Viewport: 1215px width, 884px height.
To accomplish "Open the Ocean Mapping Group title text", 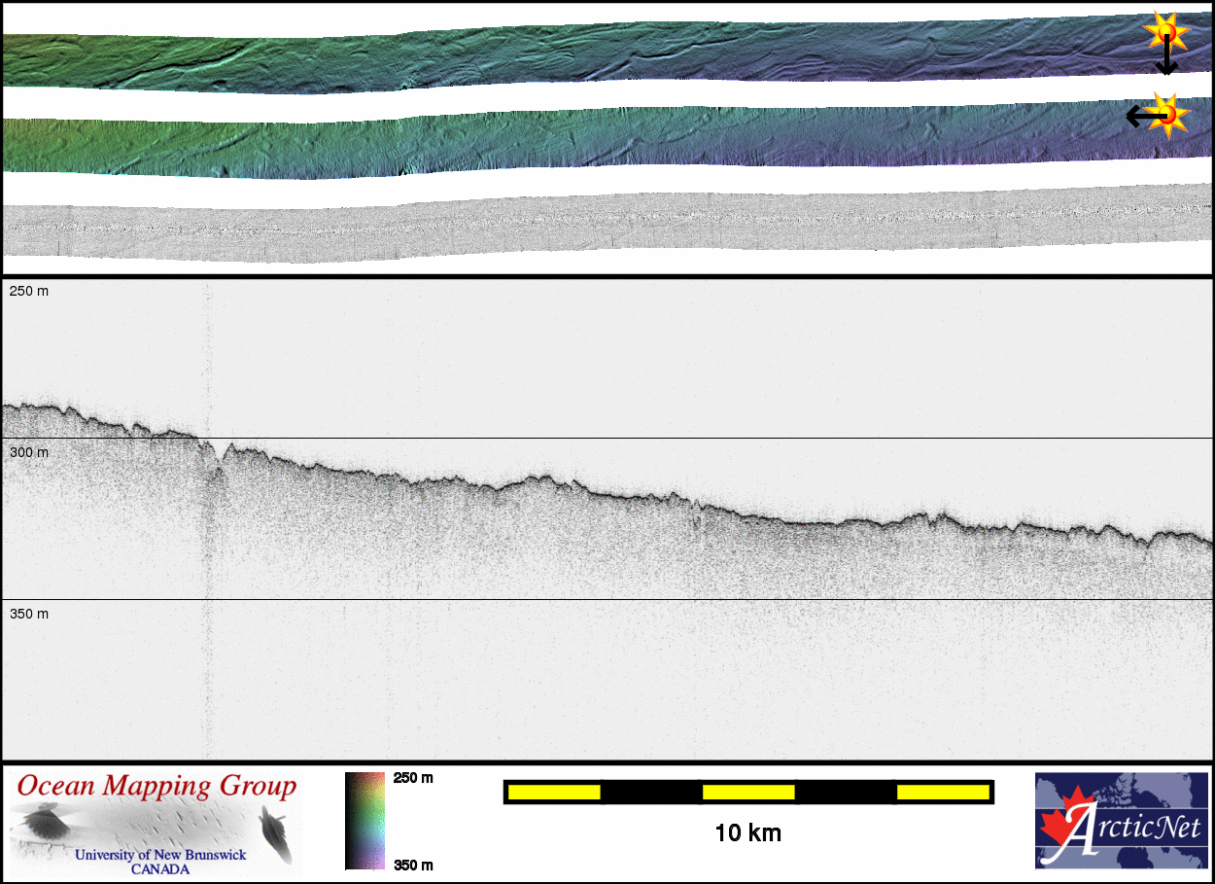I will (x=156, y=786).
